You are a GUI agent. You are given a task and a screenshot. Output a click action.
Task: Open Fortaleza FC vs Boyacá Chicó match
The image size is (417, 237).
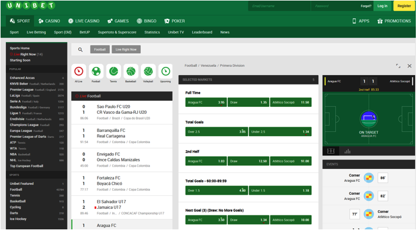click(122, 184)
